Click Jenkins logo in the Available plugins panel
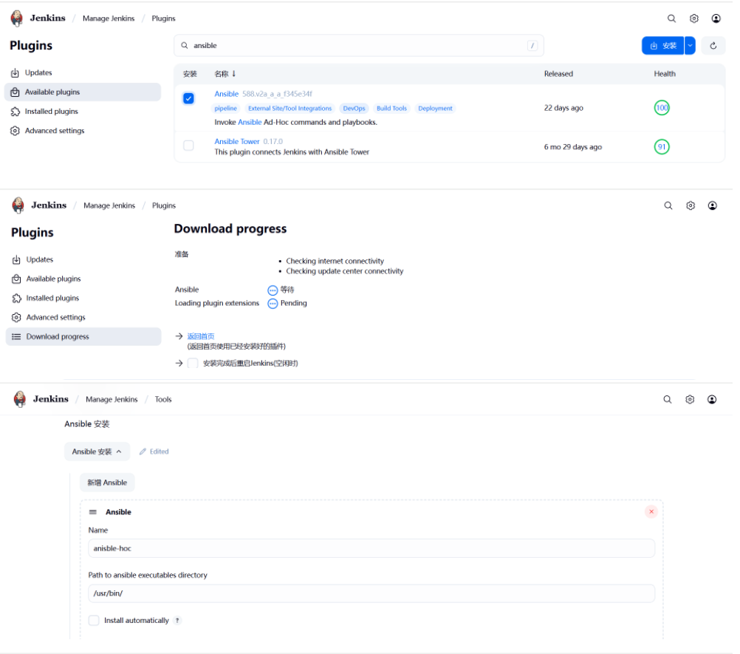Viewport: 740px width, 654px height. click(x=17, y=18)
